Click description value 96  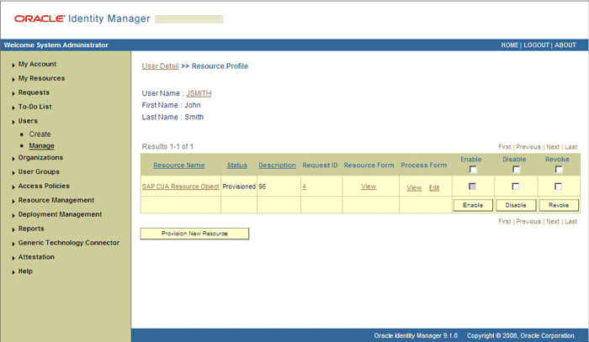coord(263,187)
